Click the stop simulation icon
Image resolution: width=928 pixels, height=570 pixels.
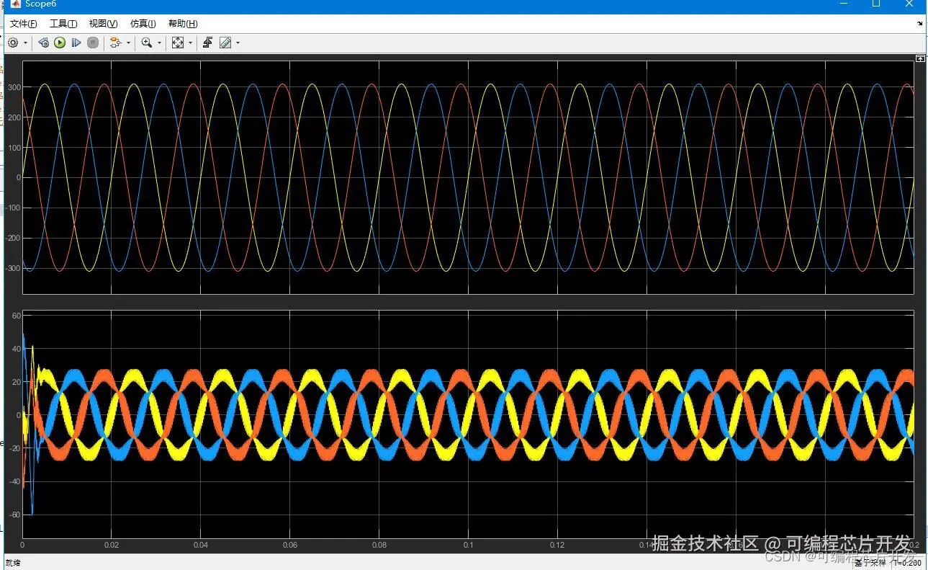coord(93,43)
